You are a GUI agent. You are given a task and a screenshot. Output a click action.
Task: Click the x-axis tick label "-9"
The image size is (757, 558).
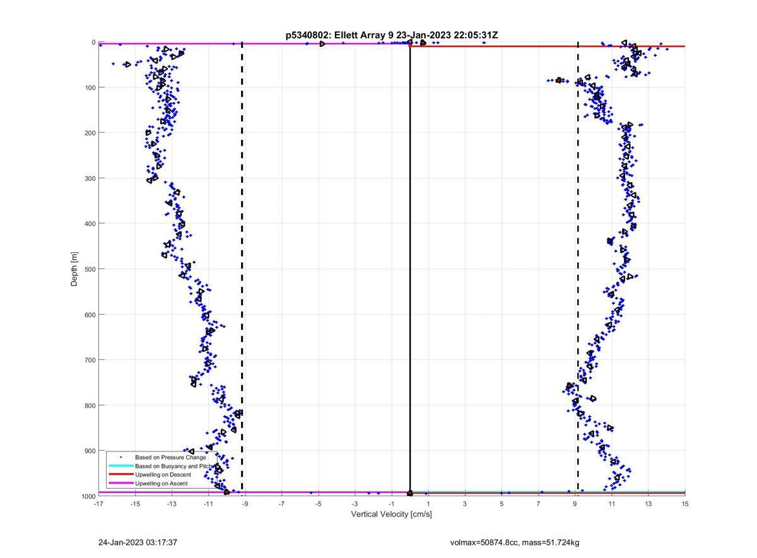245,504
